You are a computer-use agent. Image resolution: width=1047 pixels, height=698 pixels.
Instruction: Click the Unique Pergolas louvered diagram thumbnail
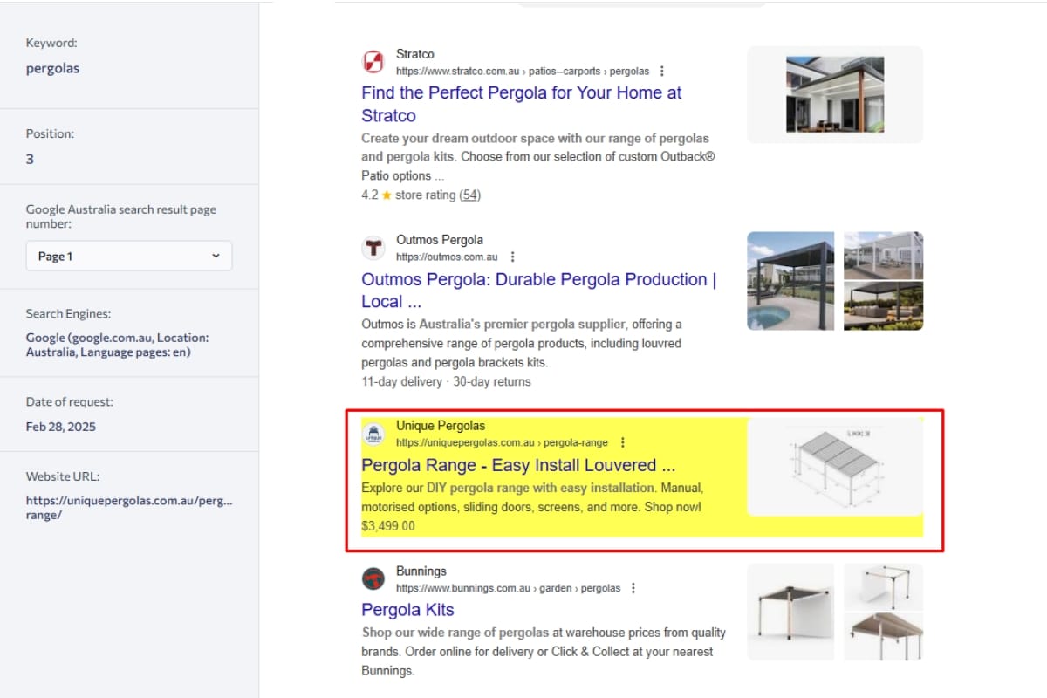pos(835,467)
